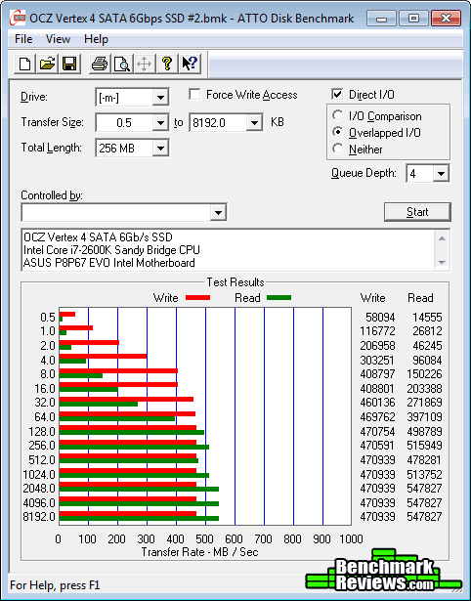471x601 pixels.
Task: Expand the Controlled by dropdown
Action: coord(218,212)
